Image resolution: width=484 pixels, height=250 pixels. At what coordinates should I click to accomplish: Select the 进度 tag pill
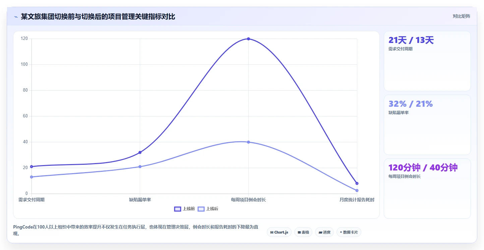point(324,232)
